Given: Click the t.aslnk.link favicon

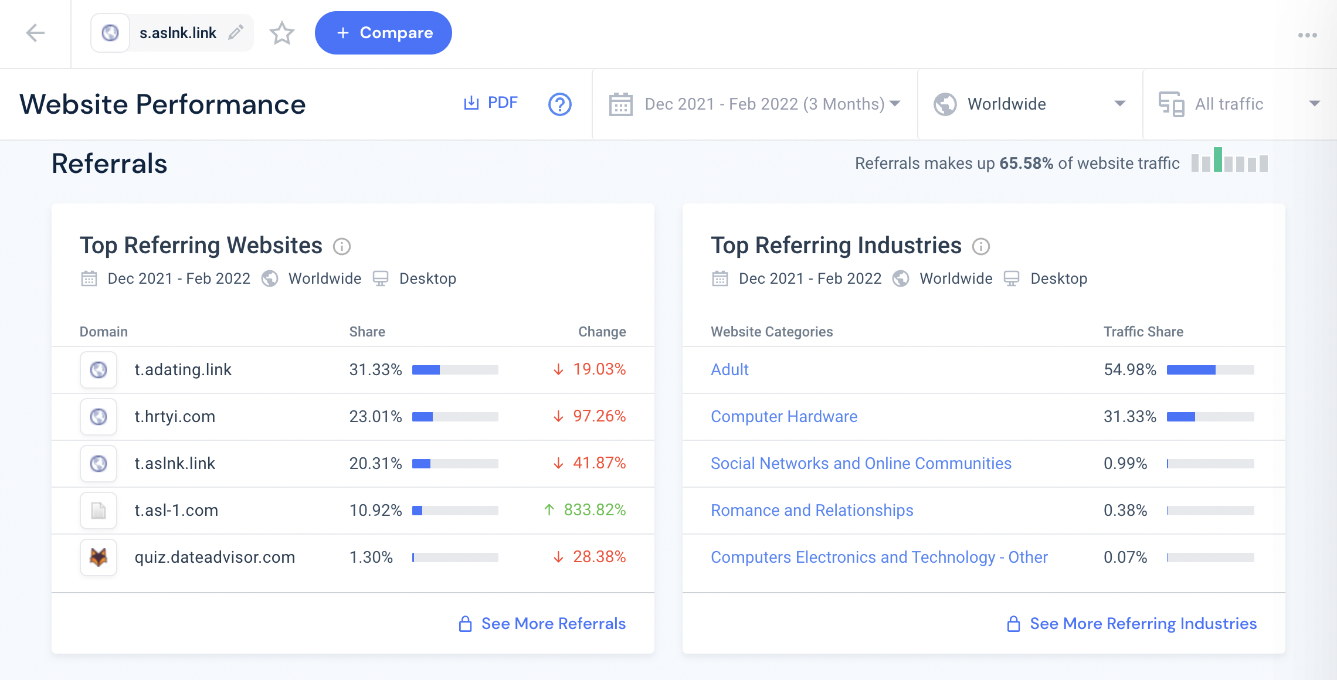Looking at the screenshot, I should point(99,464).
